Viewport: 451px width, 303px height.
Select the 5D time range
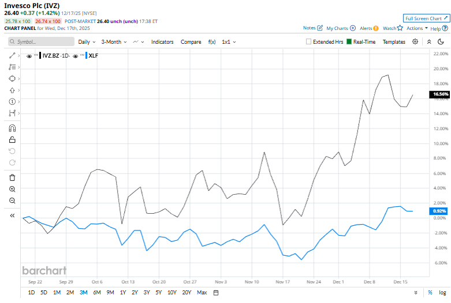[44, 293]
